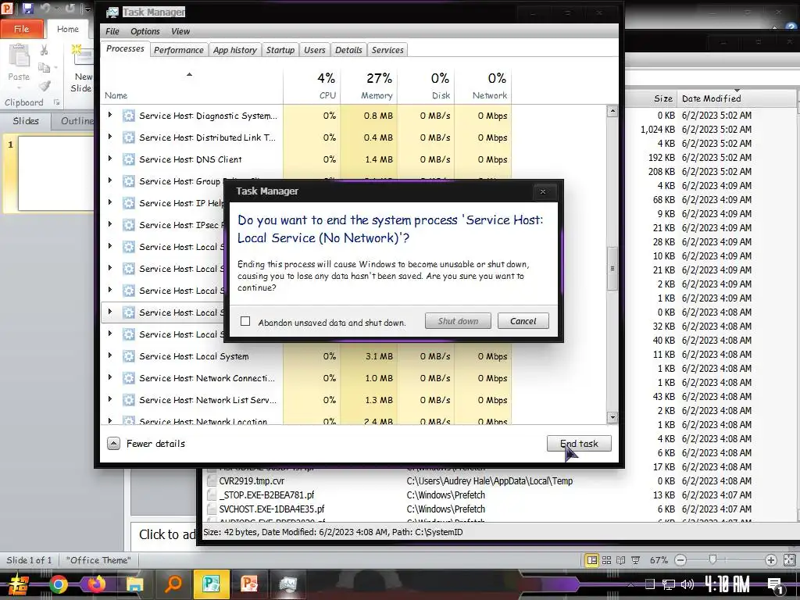Image resolution: width=800 pixels, height=600 pixels.
Task: Expand Service Host: IP Help row
Action: click(x=109, y=202)
